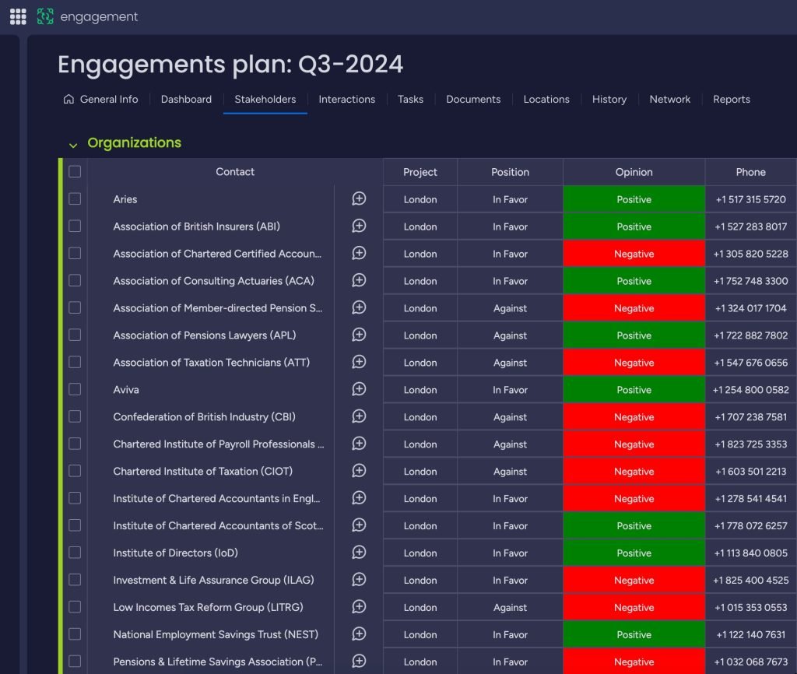Click plus icon for Association of Member-directed Pension S...
This screenshot has height=674, width=797.
click(359, 307)
